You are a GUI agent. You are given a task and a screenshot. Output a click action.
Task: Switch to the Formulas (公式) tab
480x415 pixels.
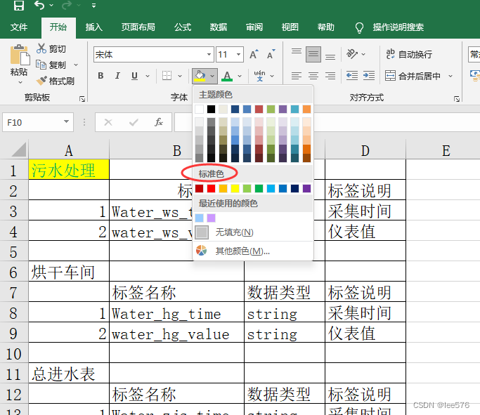coord(183,27)
